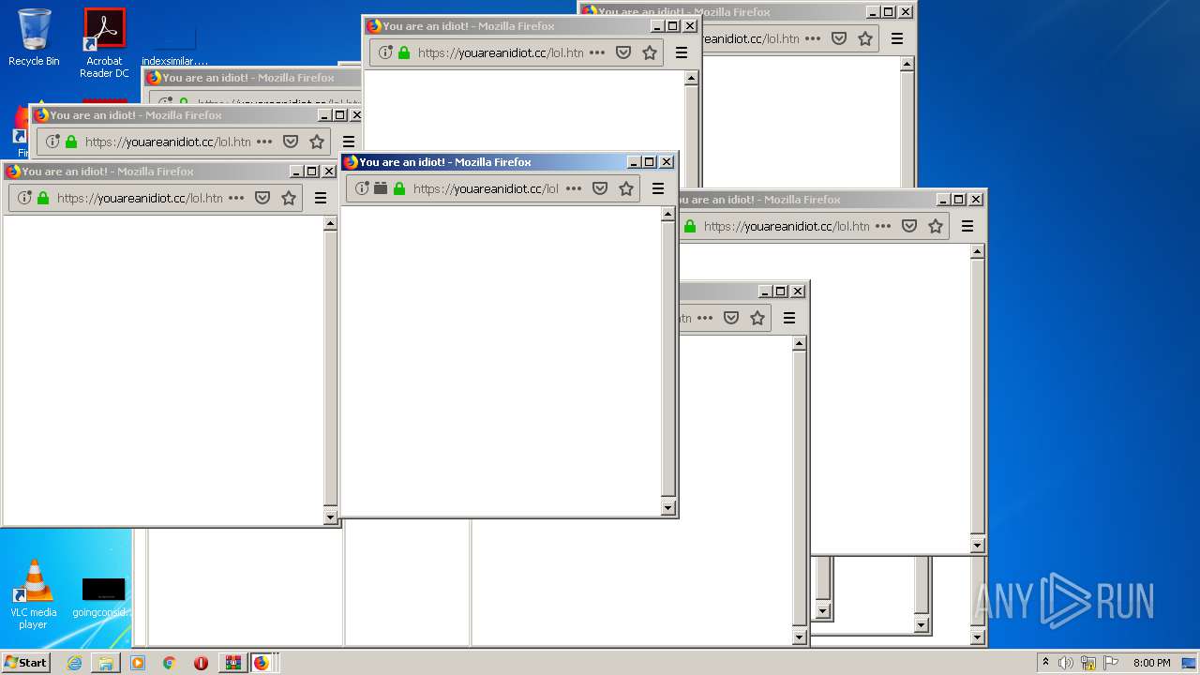Click the bookmark star in the leftmost Firefox window

coord(289,198)
